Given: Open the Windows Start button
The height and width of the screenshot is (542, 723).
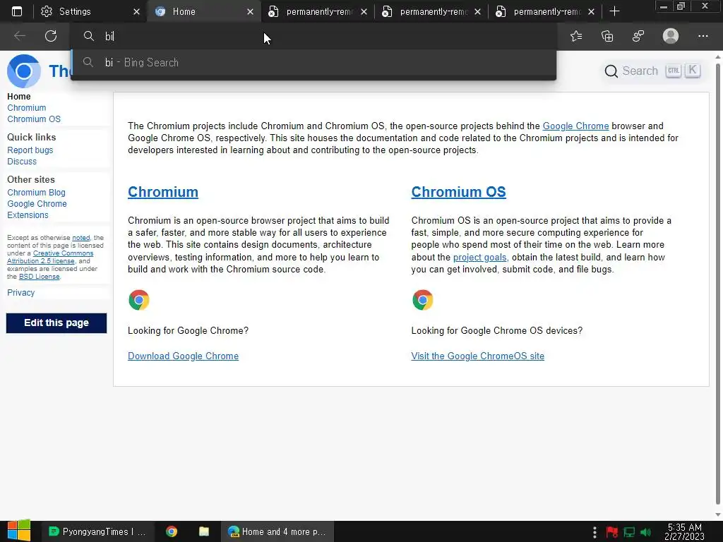Looking at the screenshot, I should (x=19, y=531).
